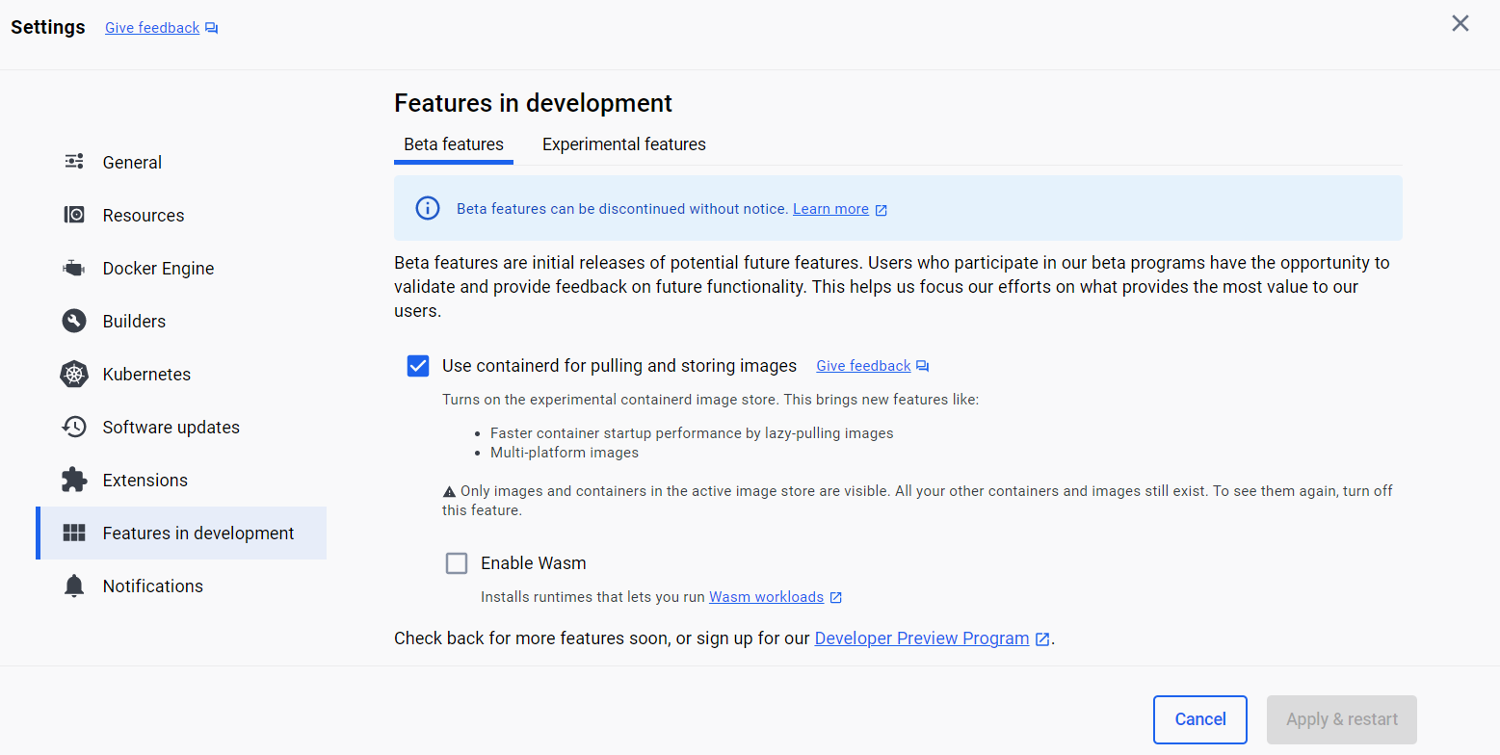Click Give feedback link beside containerd option

tap(863, 366)
